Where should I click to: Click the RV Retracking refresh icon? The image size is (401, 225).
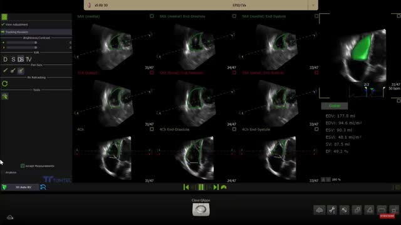pos(4,84)
